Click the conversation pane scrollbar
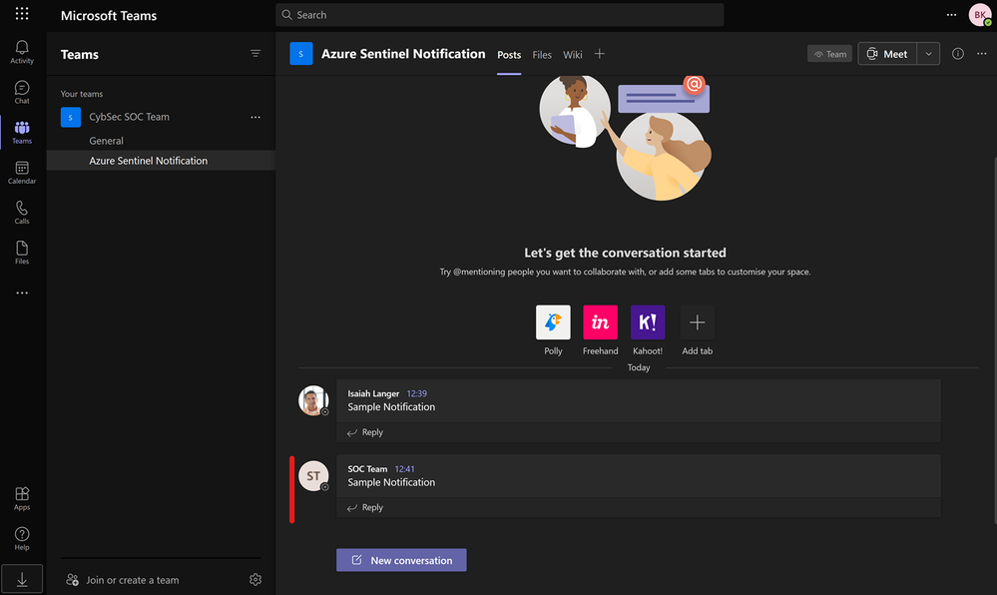The width and height of the screenshot is (997, 595). [x=994, y=340]
